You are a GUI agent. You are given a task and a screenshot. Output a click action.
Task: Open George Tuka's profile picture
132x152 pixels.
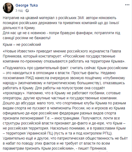(x=8, y=8)
